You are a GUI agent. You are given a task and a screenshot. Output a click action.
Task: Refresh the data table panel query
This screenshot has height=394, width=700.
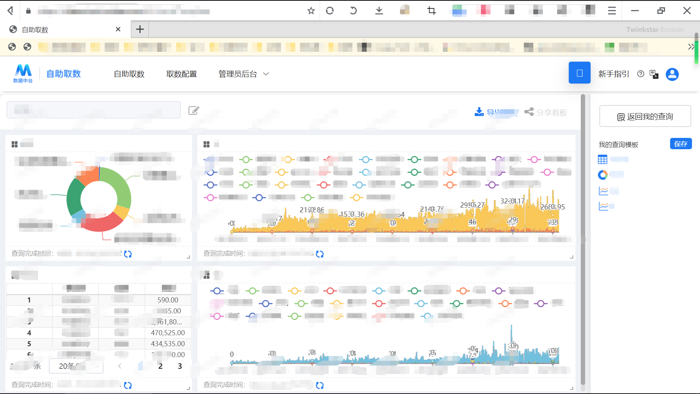coord(128,385)
